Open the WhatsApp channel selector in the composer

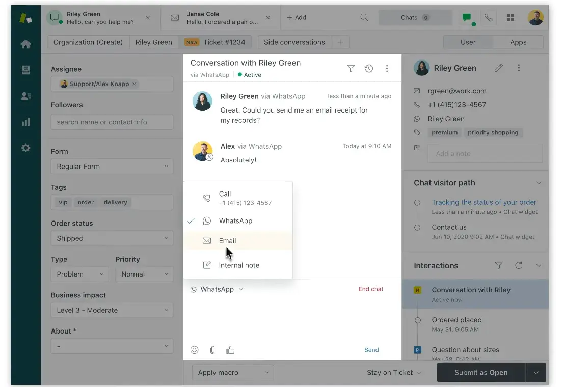[x=217, y=289]
